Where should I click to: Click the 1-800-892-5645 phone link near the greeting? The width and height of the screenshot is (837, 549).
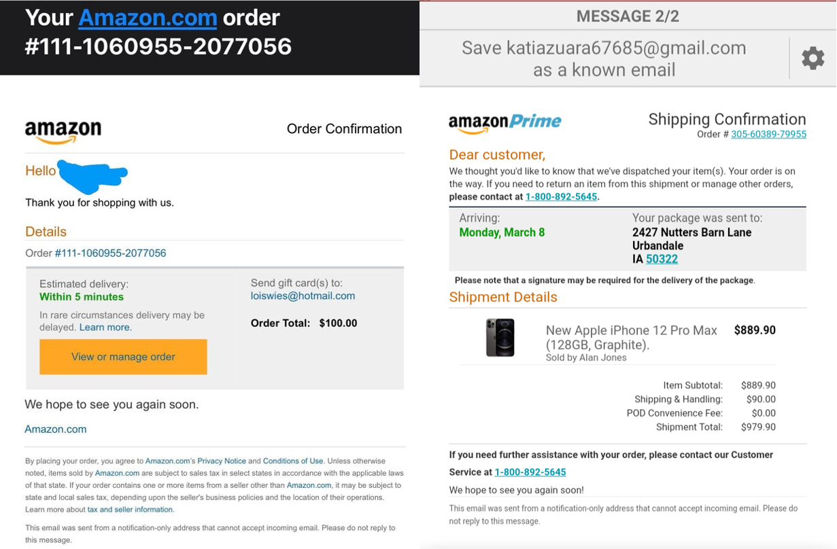pyautogui.click(x=561, y=197)
